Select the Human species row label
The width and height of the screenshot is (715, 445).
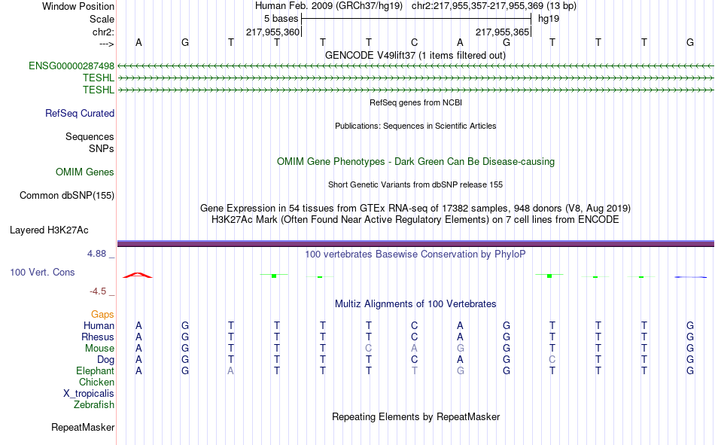(x=99, y=325)
